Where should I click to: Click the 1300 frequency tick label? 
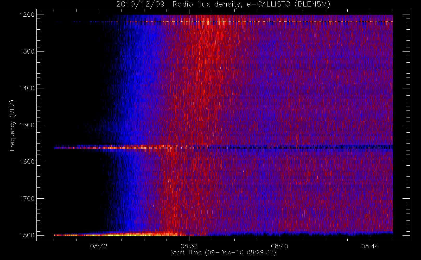[x=27, y=51]
